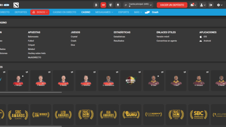226x127 pixels.
Task: Click megaphone icon on D. Maddy card
Action: click(72, 72)
